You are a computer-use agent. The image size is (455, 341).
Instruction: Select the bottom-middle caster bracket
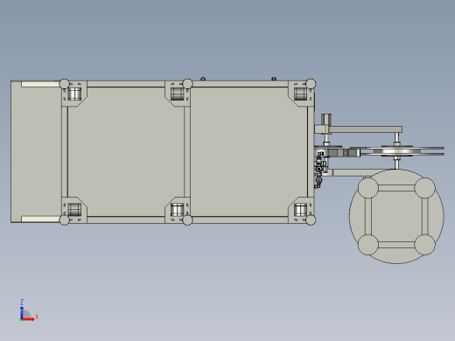pos(178,210)
